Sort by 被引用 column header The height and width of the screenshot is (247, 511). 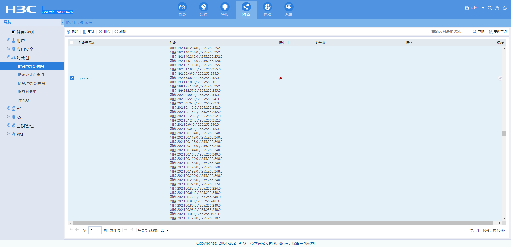[284, 43]
